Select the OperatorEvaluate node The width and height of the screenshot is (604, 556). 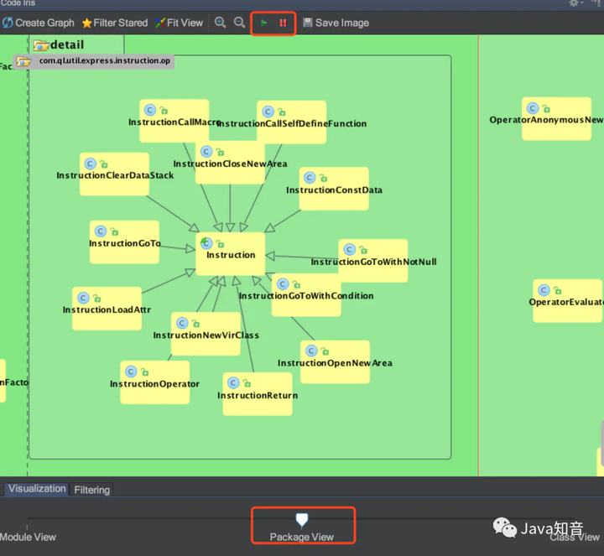pyautogui.click(x=567, y=301)
